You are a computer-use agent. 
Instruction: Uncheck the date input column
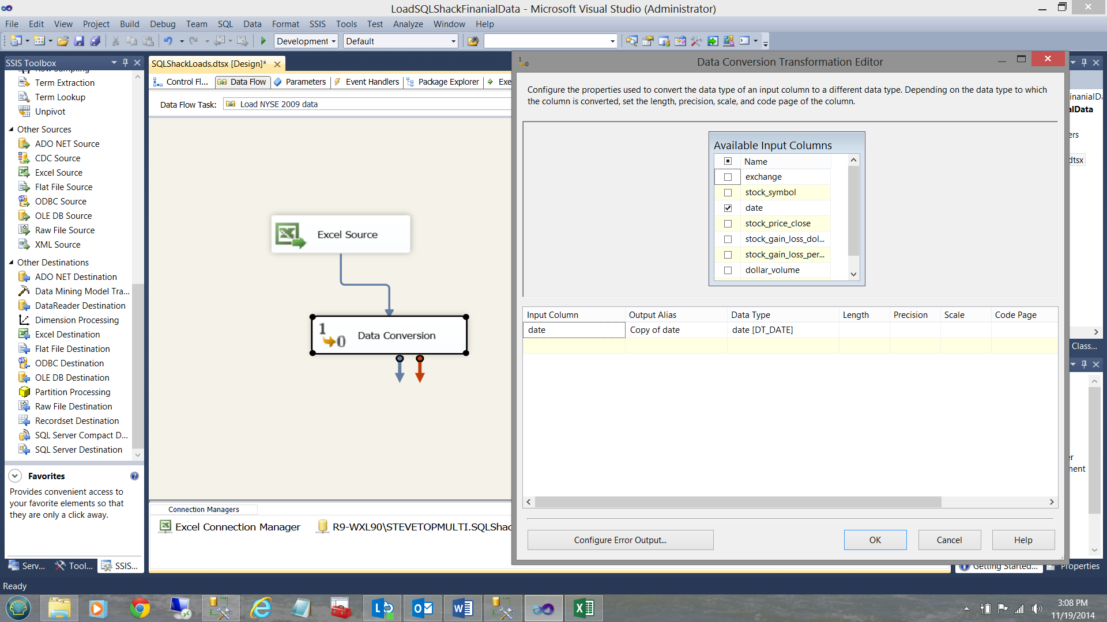(728, 208)
